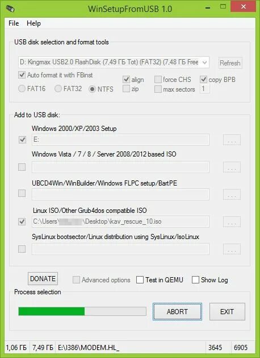The image size is (260, 358).
Task: Click browse button for Linux ISO/Grub4dos
Action: [x=232, y=221]
